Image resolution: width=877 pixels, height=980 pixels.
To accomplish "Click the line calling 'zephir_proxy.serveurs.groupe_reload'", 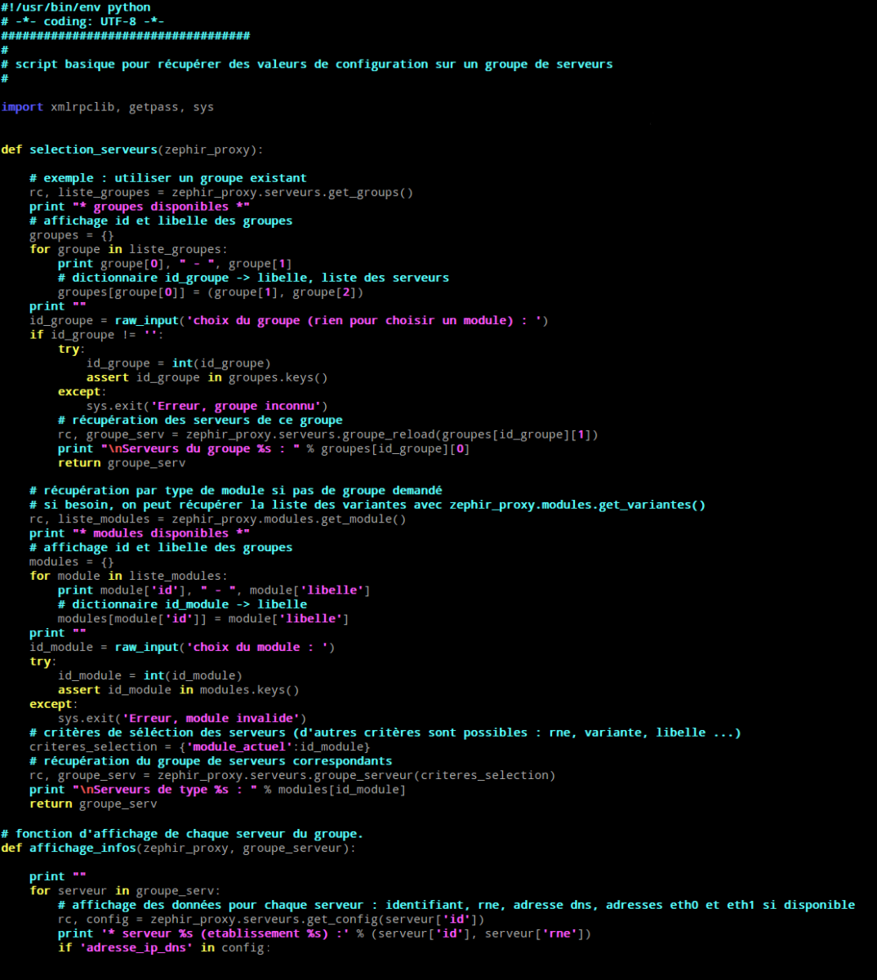I will point(328,434).
